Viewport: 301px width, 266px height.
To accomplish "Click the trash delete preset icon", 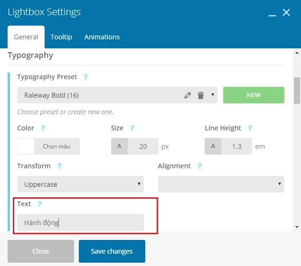I will pyautogui.click(x=200, y=95).
